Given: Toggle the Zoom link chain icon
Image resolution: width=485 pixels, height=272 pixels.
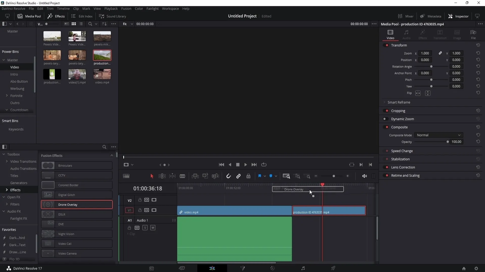Looking at the screenshot, I should (440, 53).
